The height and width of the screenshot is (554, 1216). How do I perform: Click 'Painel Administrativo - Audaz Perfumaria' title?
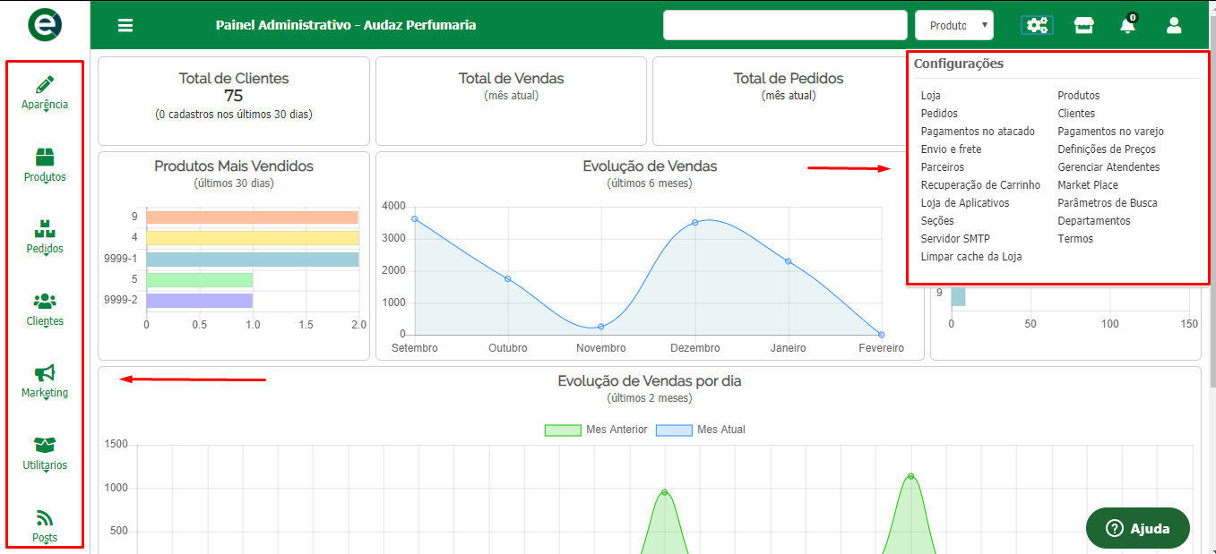346,25
